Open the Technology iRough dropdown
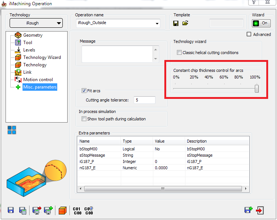The width and height of the screenshot is (277, 220). (x=36, y=23)
